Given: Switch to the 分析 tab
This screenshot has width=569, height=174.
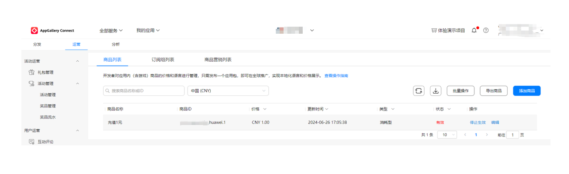Looking at the screenshot, I should click(x=116, y=44).
